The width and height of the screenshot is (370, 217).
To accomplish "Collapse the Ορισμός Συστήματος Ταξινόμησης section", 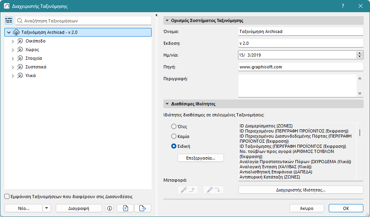I will click(x=167, y=20).
